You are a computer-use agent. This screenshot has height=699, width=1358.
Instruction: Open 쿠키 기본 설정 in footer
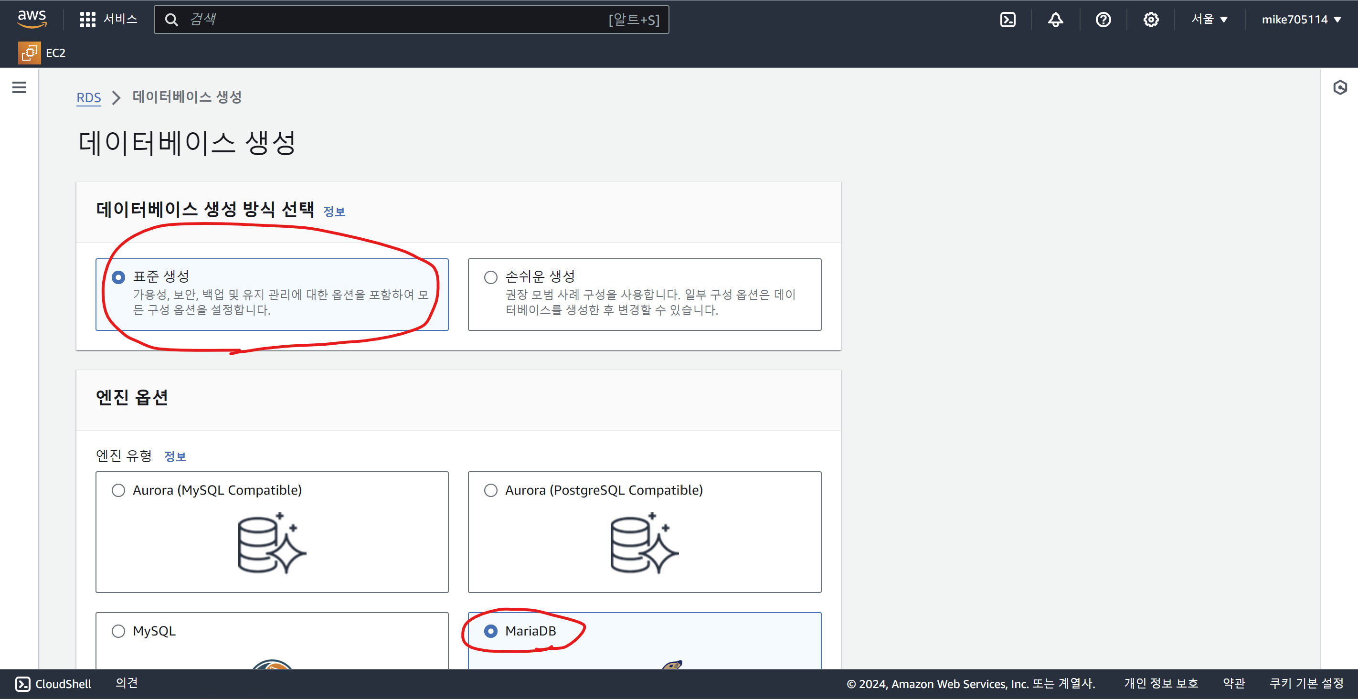tap(1306, 683)
